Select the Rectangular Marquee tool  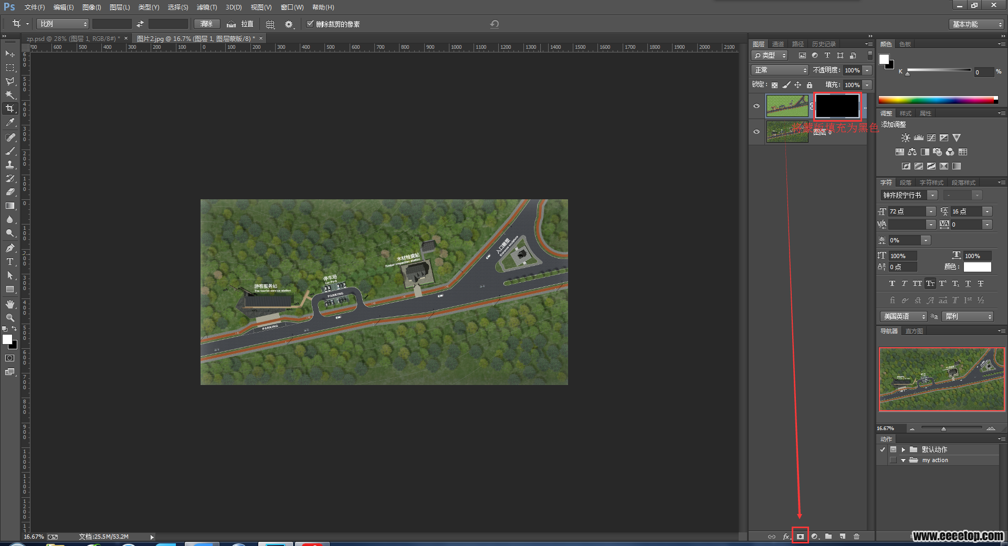coord(10,68)
